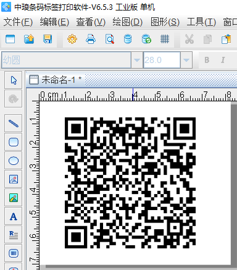Image resolution: width=237 pixels, height=270 pixels.
Task: Open the 绘图(D) menu
Action: click(127, 22)
